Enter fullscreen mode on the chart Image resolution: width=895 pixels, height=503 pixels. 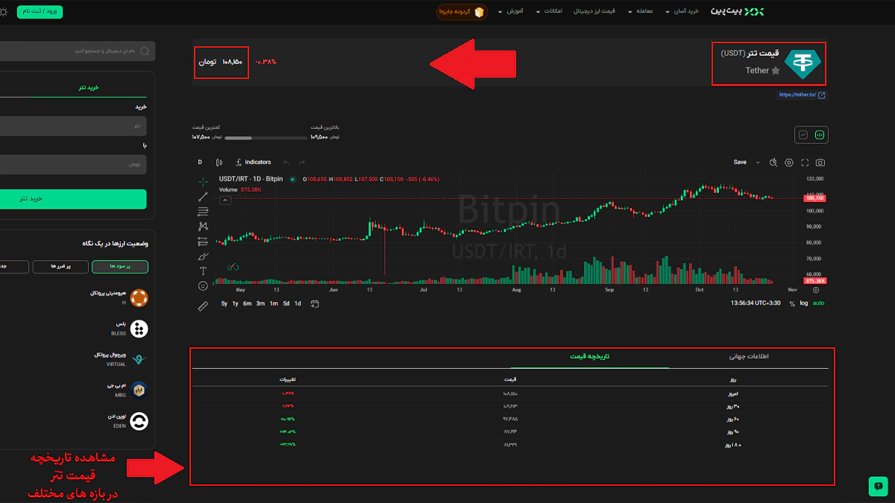(x=805, y=162)
